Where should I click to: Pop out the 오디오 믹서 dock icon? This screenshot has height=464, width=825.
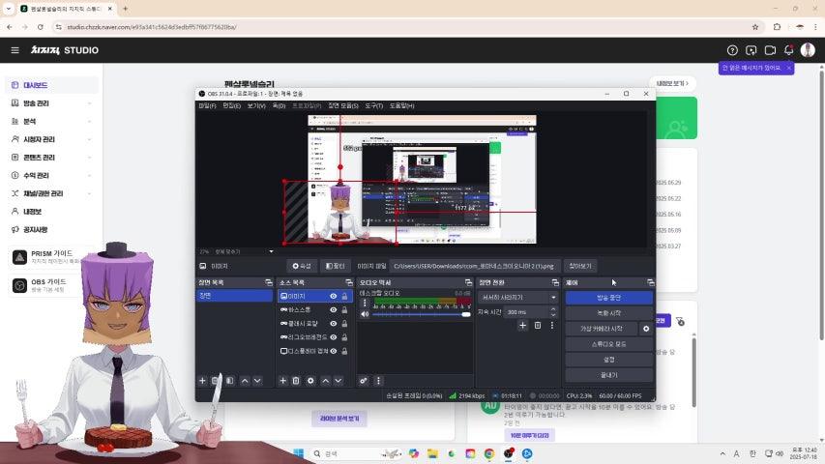tap(469, 282)
